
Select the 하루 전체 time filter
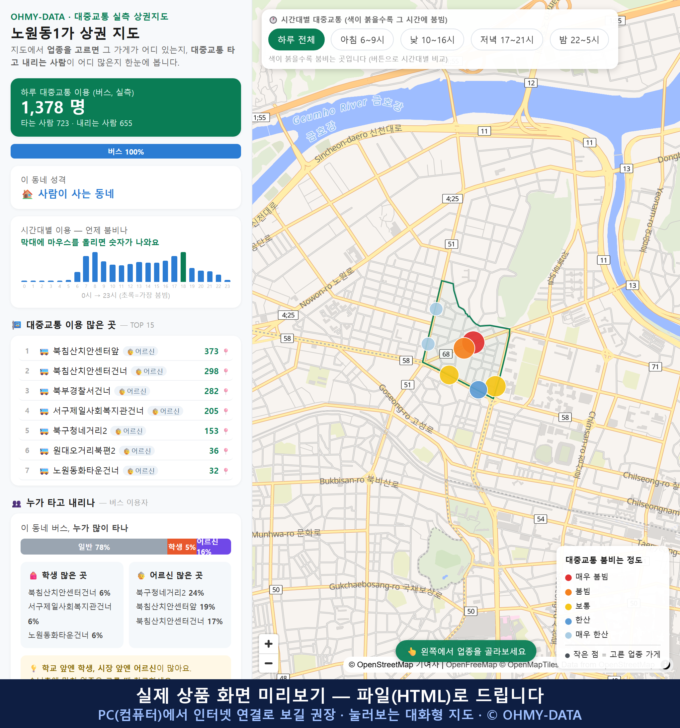click(x=296, y=39)
